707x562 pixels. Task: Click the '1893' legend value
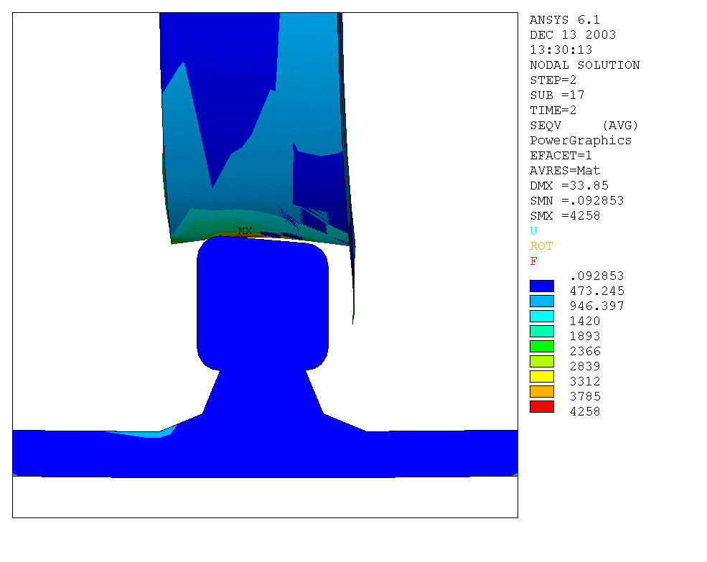[x=585, y=337]
